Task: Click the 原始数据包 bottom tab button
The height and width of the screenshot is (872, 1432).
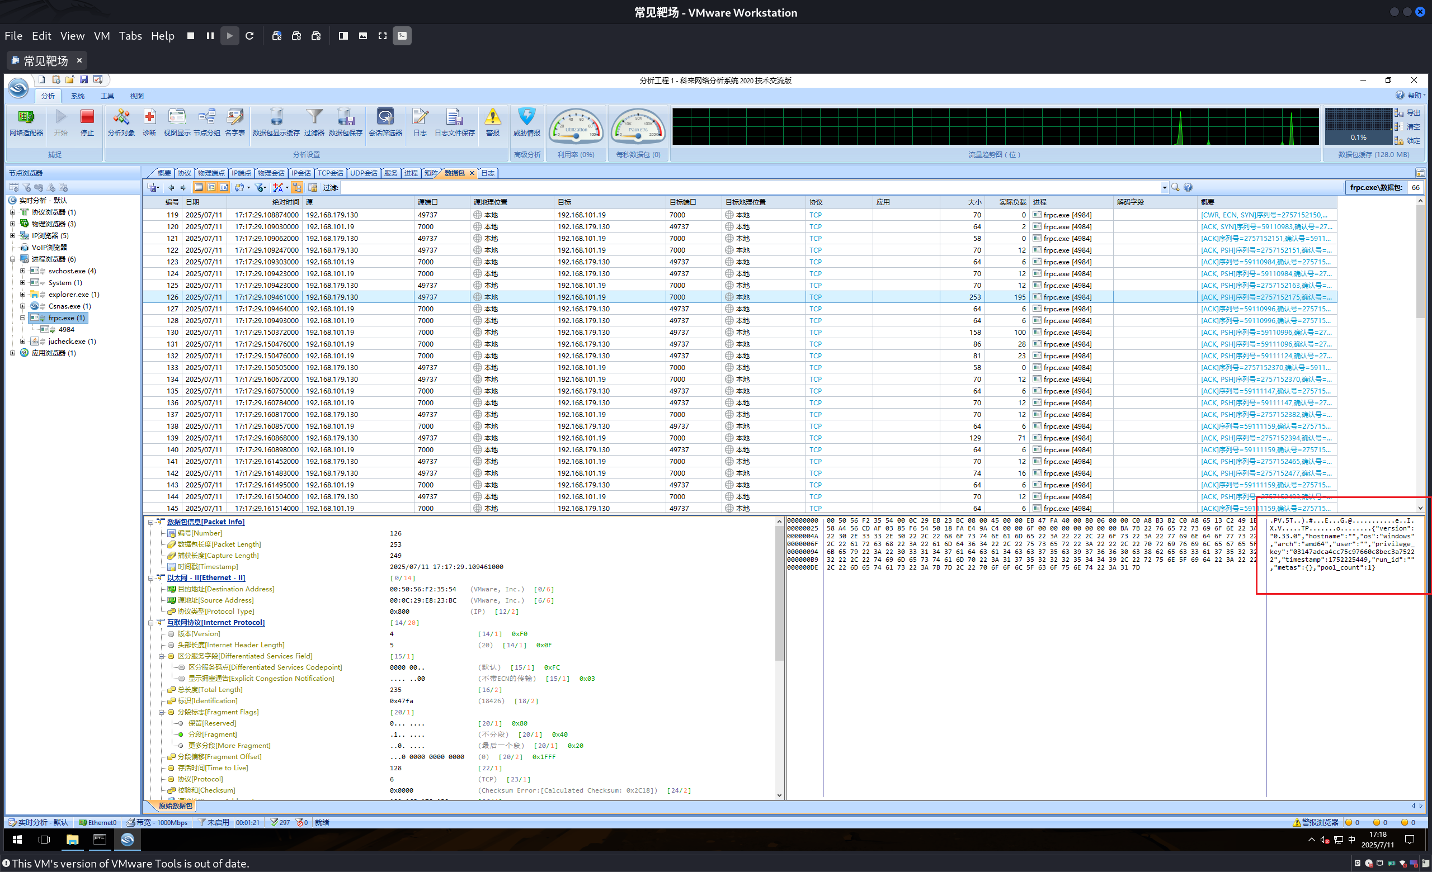Action: pos(175,806)
